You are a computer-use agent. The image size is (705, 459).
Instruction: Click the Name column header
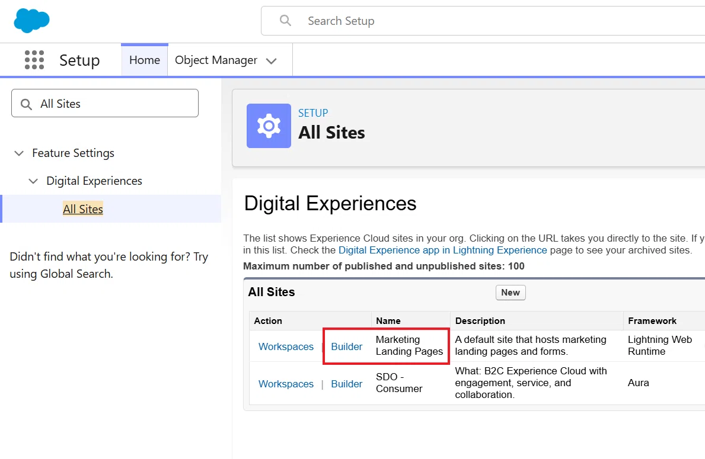click(388, 320)
